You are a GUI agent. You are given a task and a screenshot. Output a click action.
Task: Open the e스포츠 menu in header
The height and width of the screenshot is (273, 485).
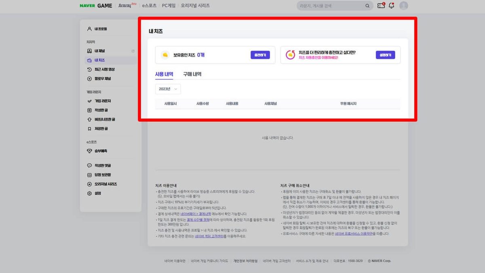tap(149, 6)
